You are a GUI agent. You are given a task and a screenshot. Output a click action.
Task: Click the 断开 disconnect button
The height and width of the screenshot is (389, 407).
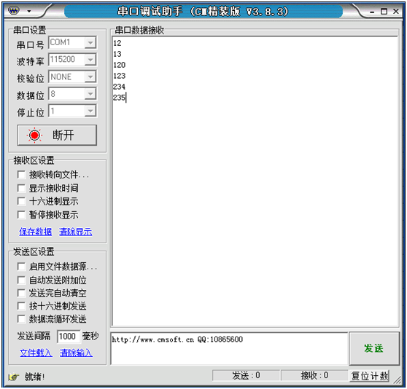coord(57,135)
